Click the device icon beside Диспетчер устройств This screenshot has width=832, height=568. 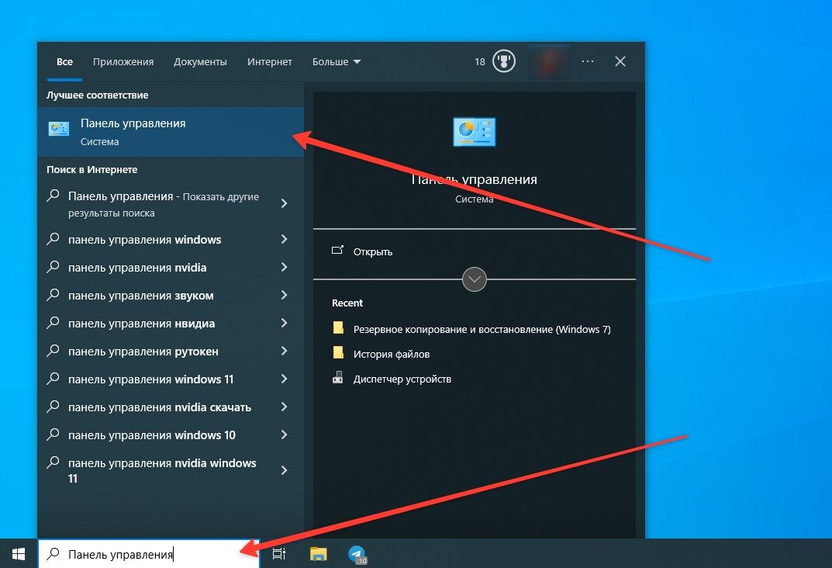[337, 377]
